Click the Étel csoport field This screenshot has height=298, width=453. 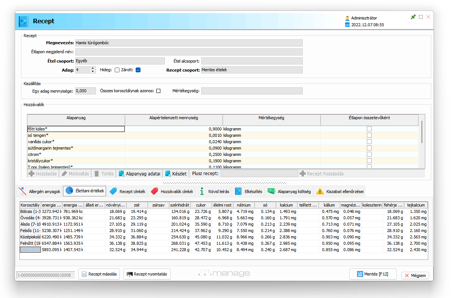click(x=120, y=61)
